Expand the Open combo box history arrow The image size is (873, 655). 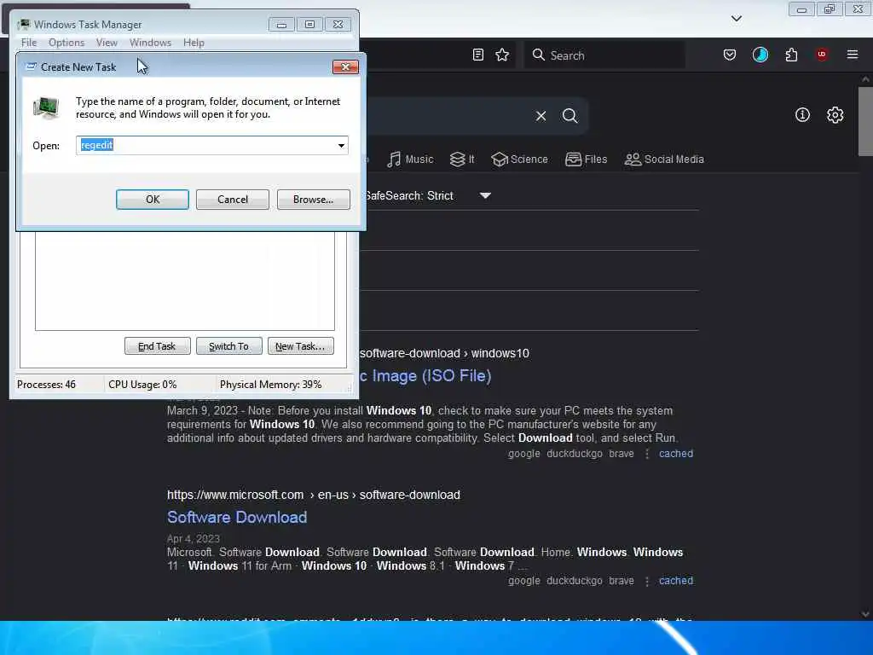pyautogui.click(x=341, y=145)
